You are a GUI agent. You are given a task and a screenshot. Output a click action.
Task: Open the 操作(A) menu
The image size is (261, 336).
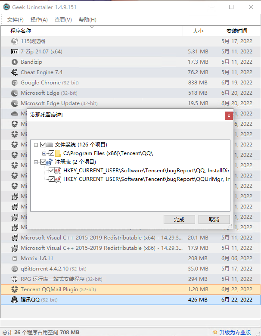pos(39,20)
